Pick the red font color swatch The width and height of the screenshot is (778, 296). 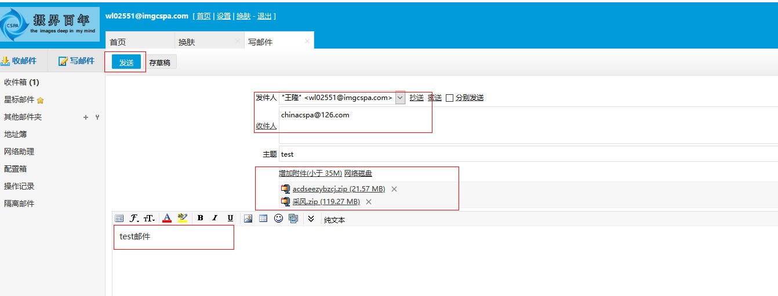(167, 219)
